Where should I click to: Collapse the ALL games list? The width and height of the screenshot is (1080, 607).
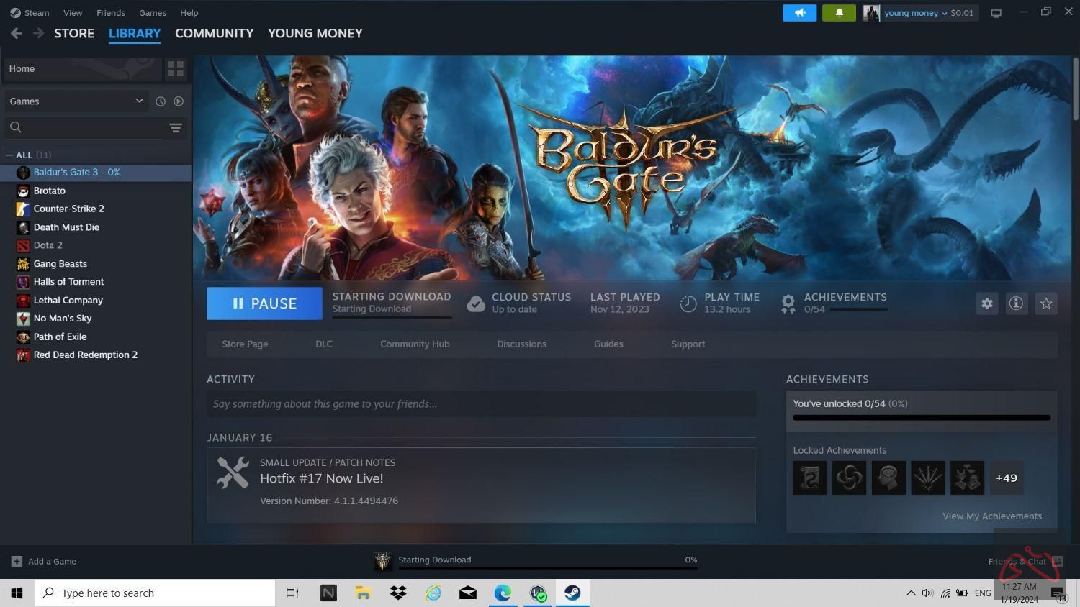click(9, 155)
